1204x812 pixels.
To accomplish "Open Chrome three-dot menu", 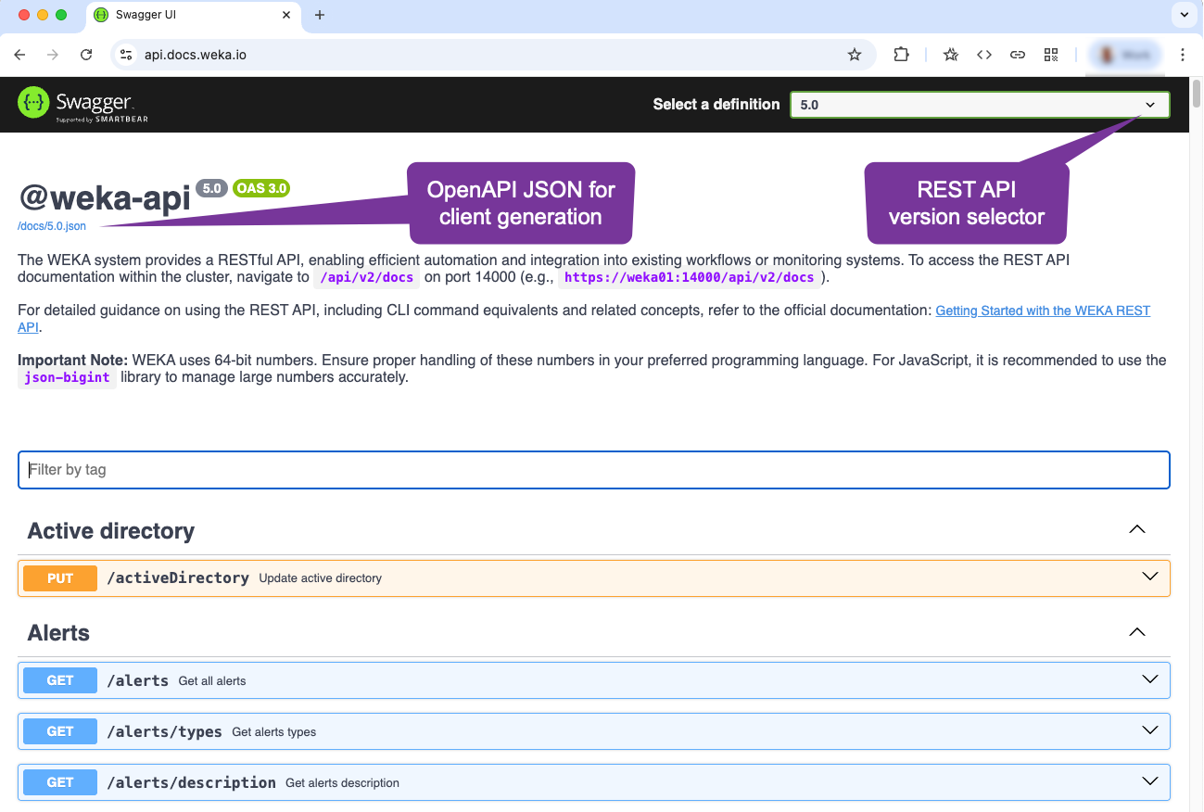I will point(1183,55).
